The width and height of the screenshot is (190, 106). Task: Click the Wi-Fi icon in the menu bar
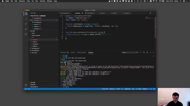point(153,1)
